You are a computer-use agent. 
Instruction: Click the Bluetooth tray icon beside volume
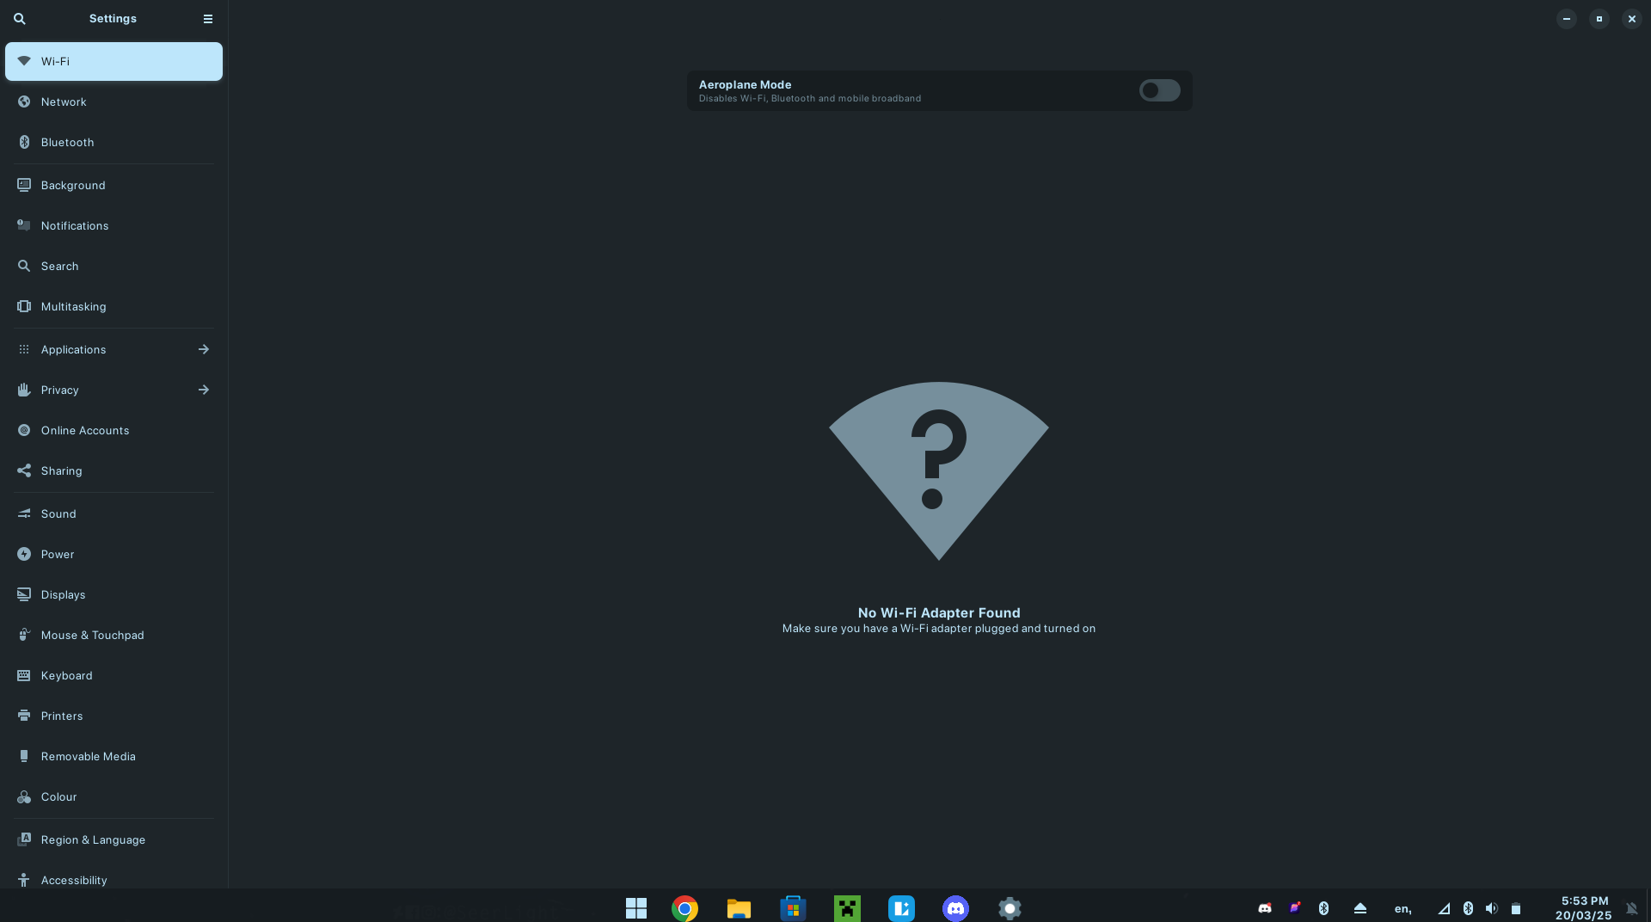click(1468, 908)
